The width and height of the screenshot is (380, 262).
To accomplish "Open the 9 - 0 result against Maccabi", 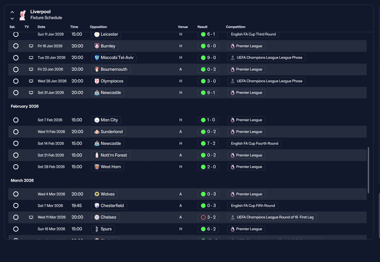I will click(208, 58).
